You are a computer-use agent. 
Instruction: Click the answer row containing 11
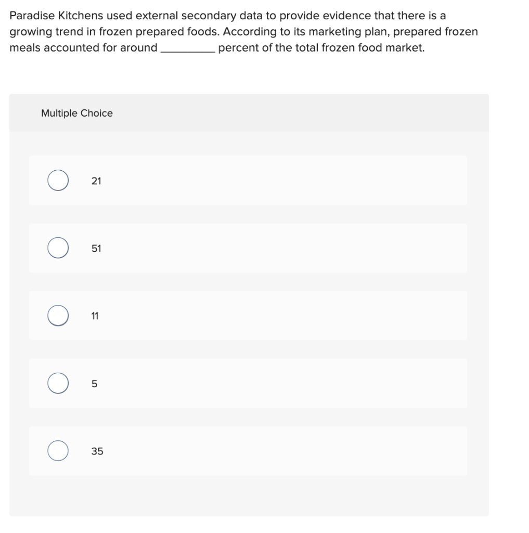click(249, 315)
